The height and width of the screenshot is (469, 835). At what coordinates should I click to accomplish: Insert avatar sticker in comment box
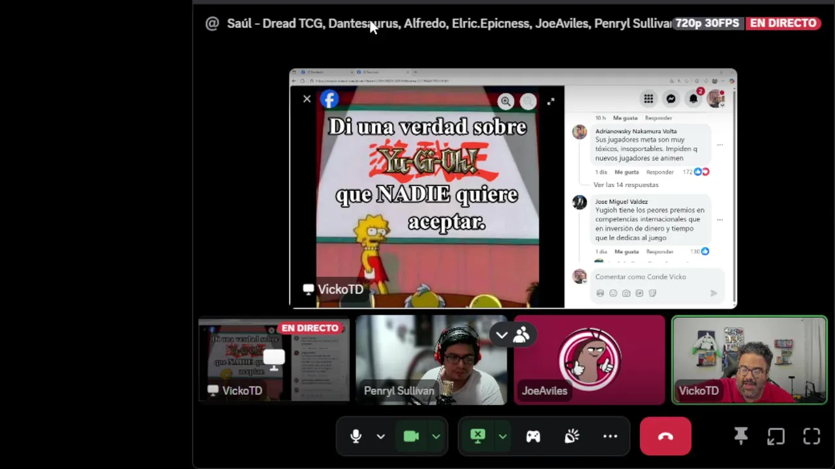coord(600,293)
